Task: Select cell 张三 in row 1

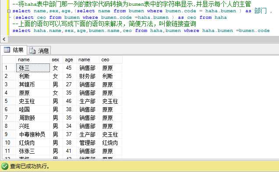Action: coord(33,68)
